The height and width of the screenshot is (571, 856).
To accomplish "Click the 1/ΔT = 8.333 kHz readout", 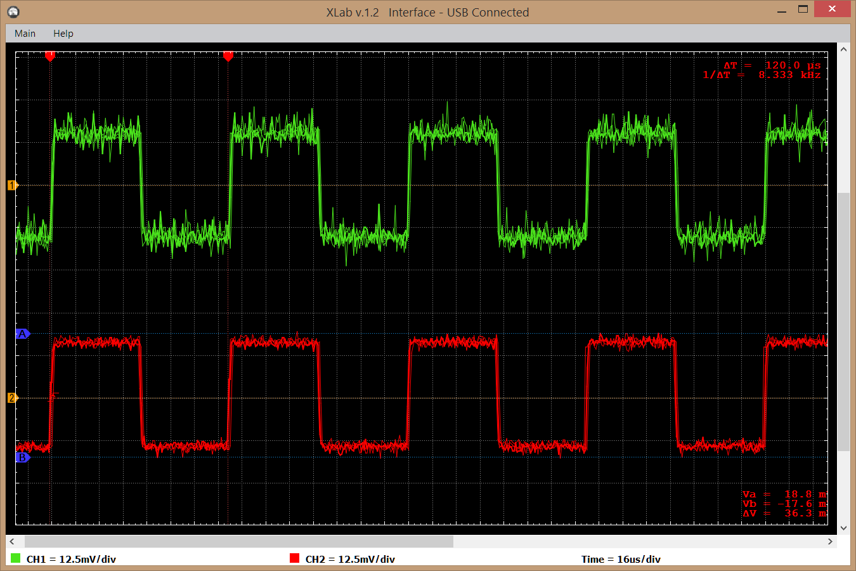I will 762,75.
